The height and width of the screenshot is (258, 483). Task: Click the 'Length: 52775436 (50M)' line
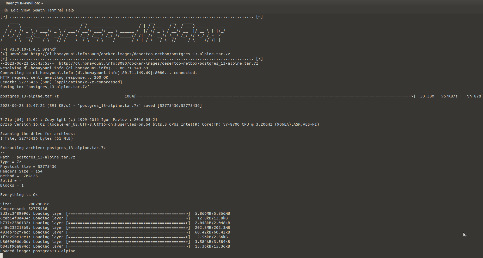(61, 82)
